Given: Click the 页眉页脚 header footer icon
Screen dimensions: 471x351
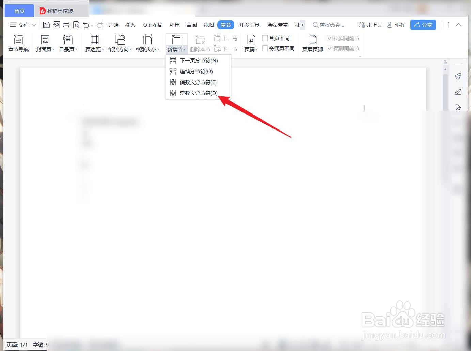Looking at the screenshot, I should 312,43.
